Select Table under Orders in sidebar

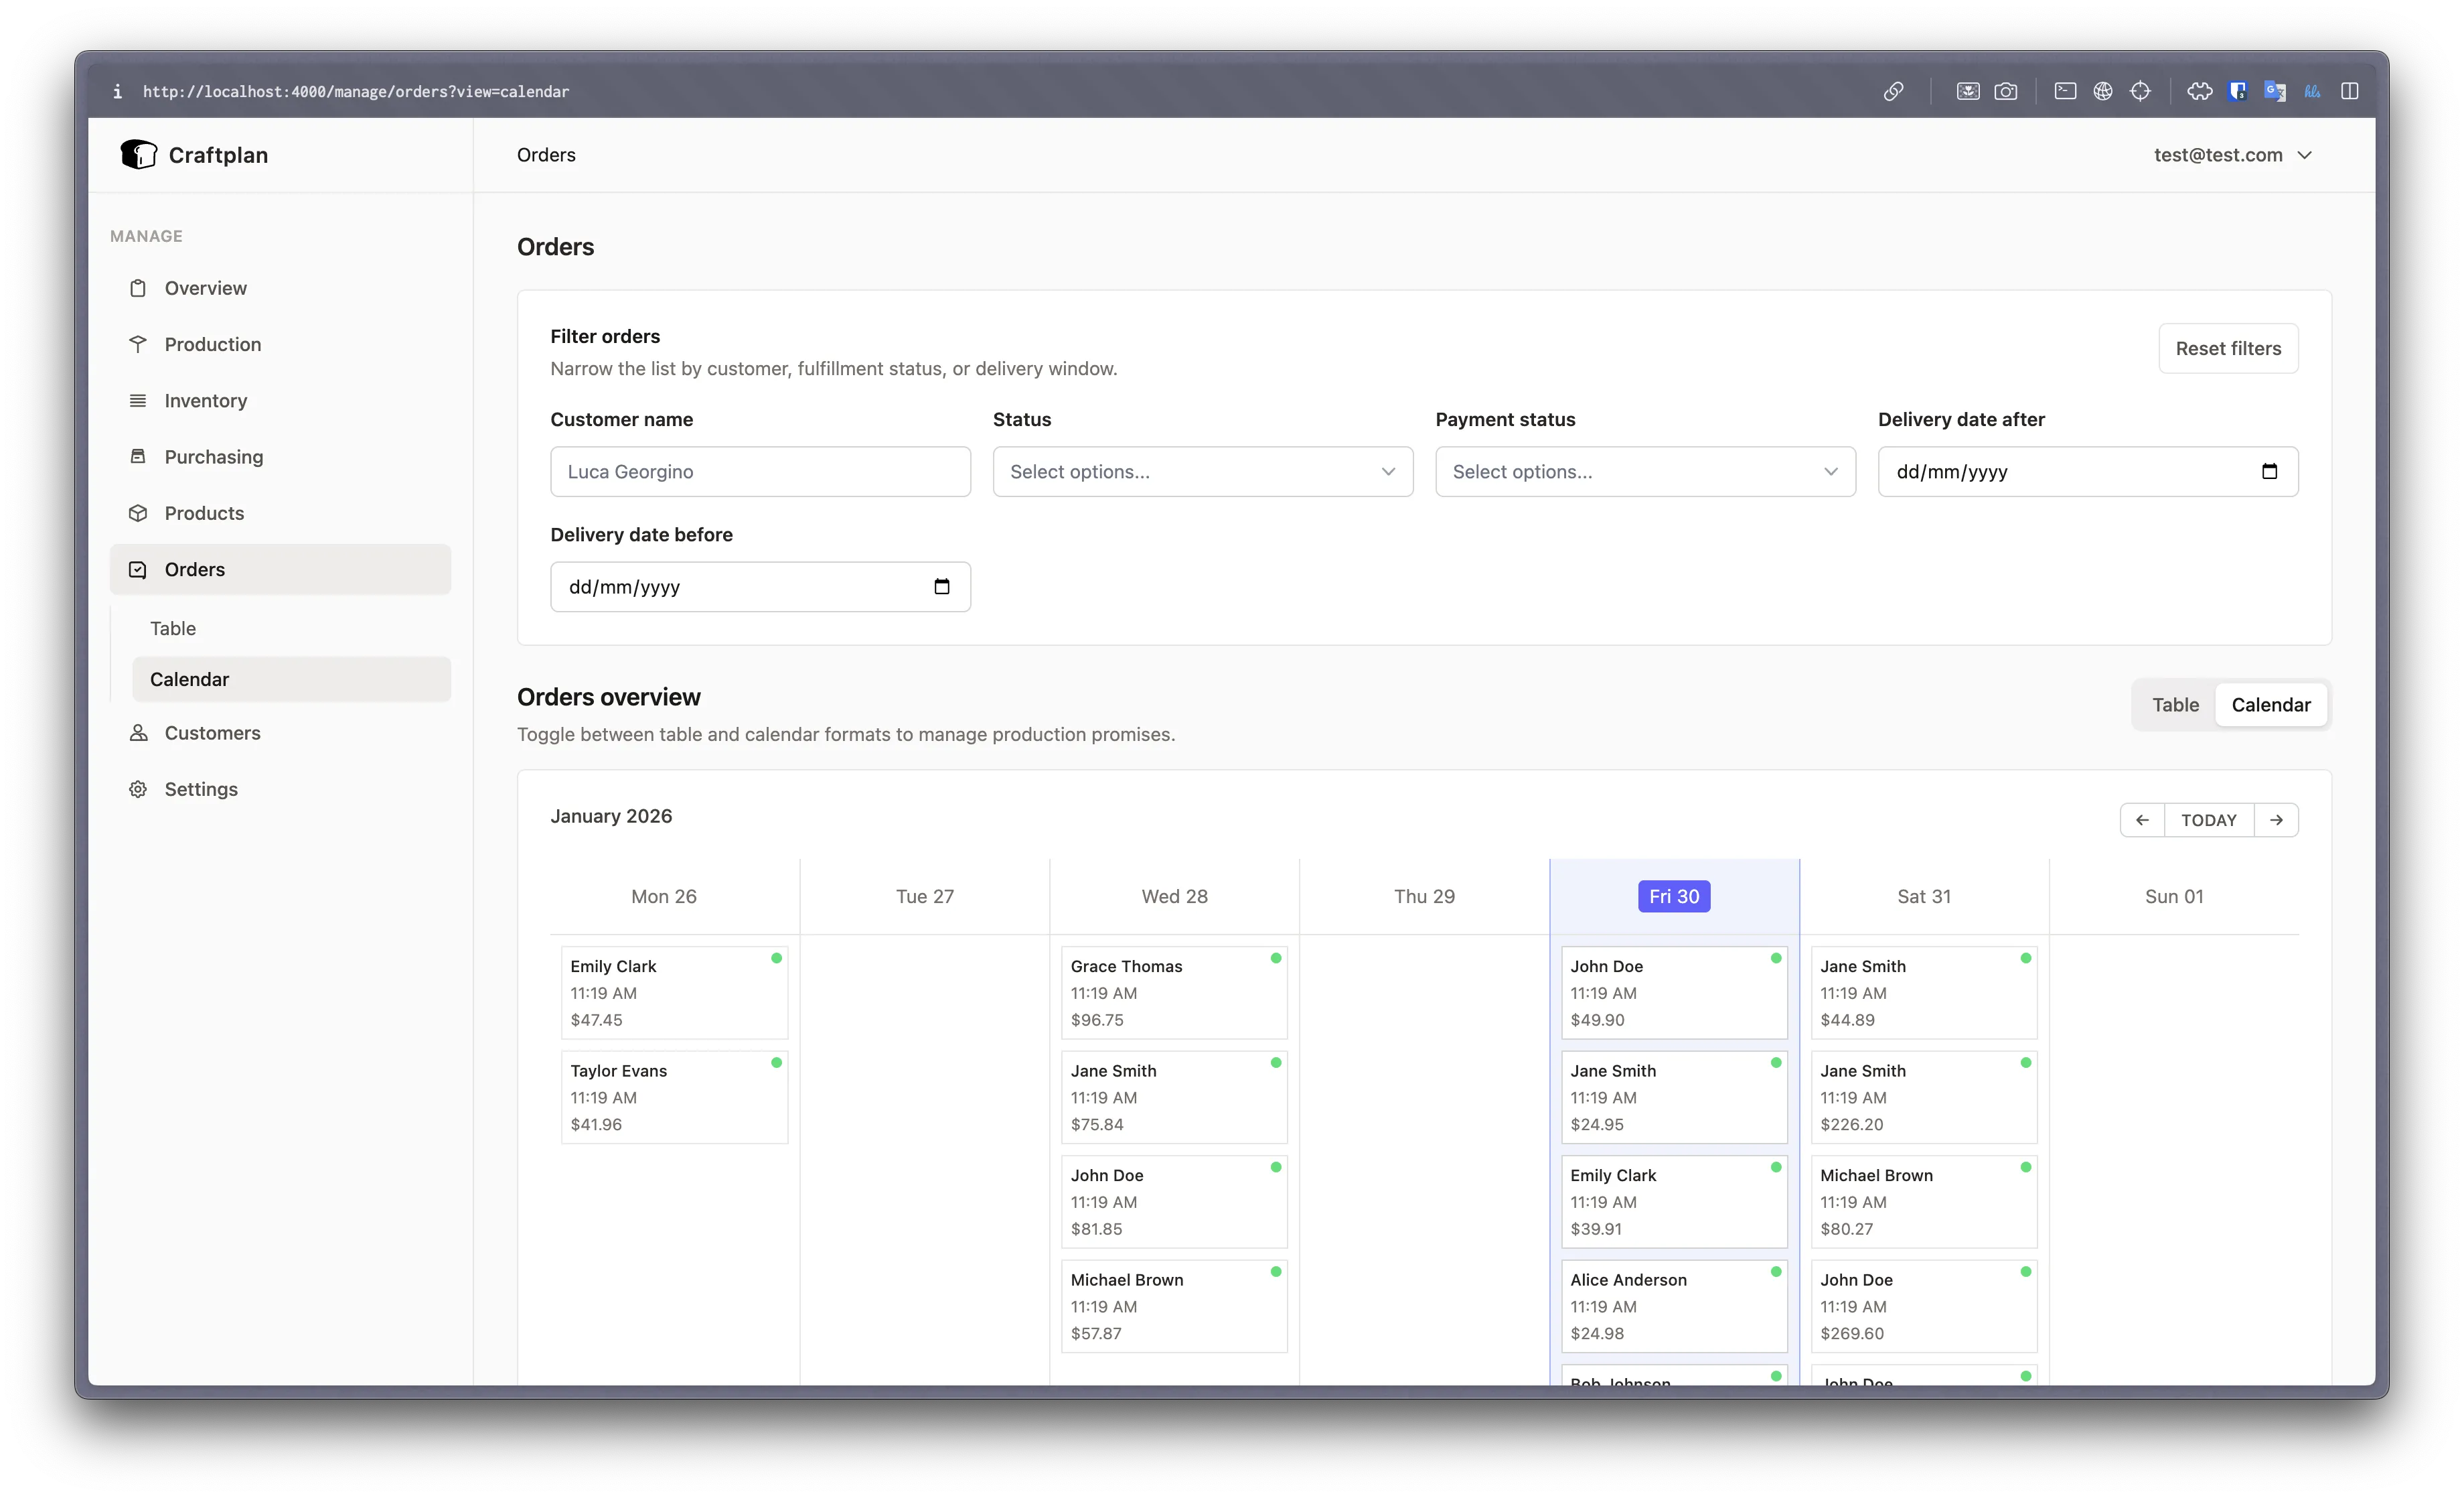click(173, 628)
